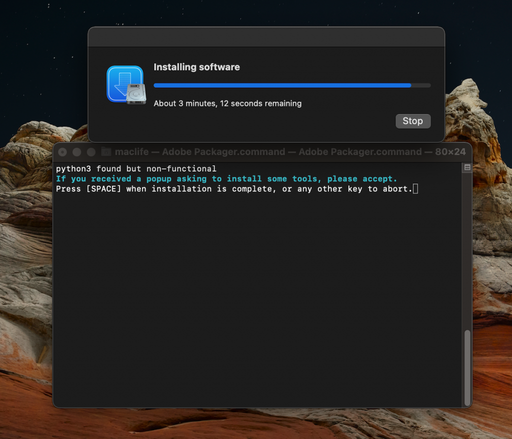Click the installer dialog's title bar
512x439 pixels.
[x=266, y=37]
